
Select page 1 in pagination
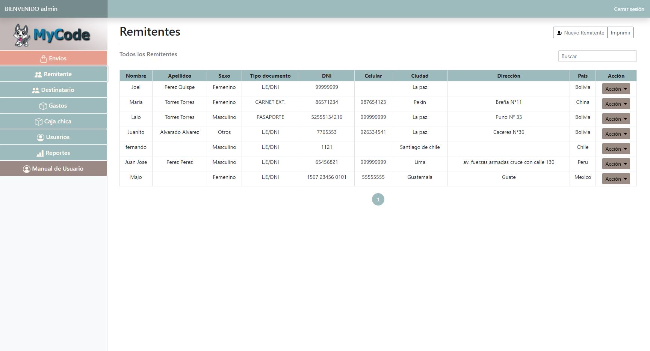(x=378, y=199)
